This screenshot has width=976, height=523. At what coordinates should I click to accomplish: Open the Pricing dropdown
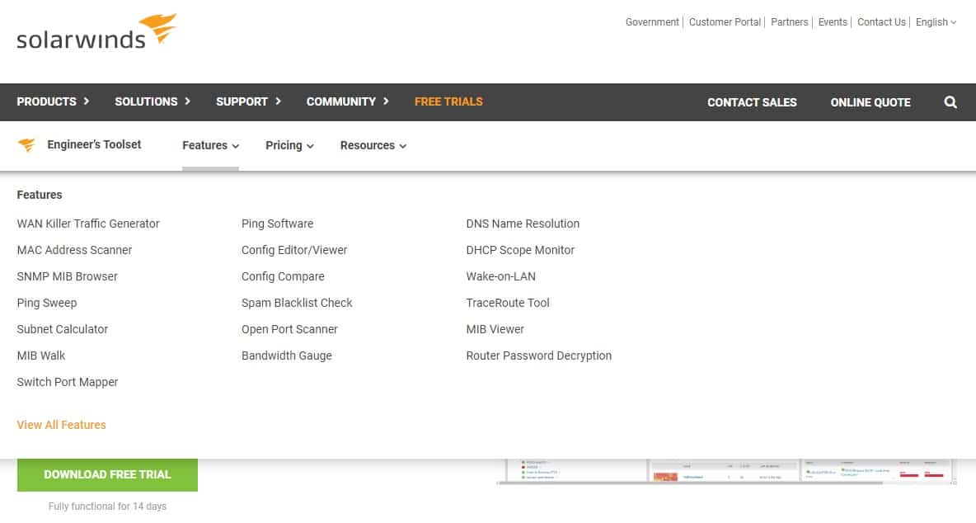[289, 146]
